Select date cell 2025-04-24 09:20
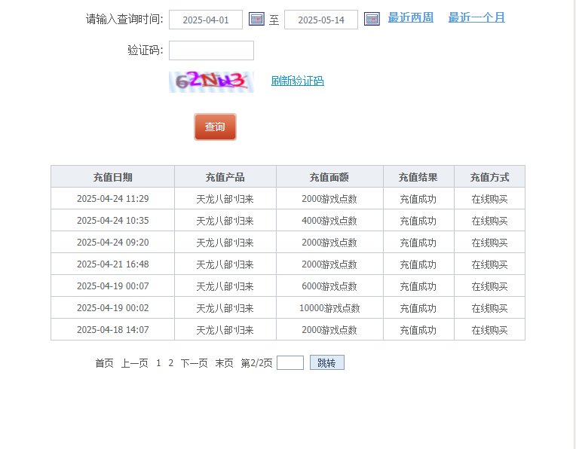Screen dimensions: 576x449 pyautogui.click(x=113, y=243)
